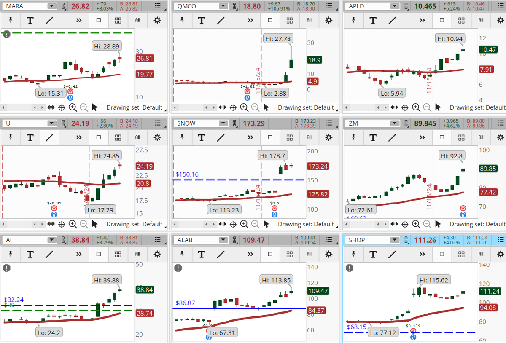Viewport: 506px width, 343px height.
Task: Expand the ZM symbol dropdown arrow
Action: 395,123
